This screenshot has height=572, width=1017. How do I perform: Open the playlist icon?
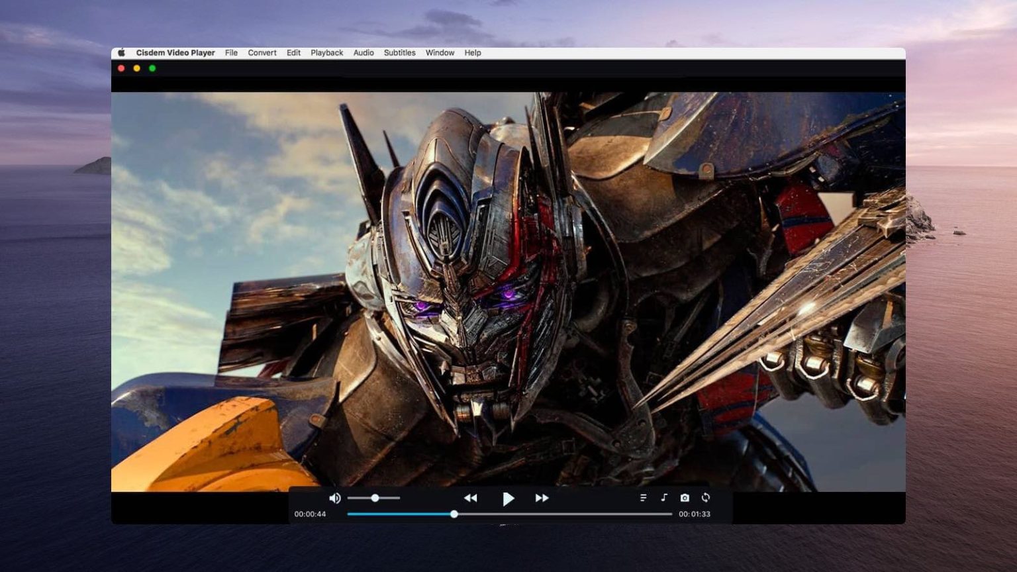pyautogui.click(x=643, y=498)
